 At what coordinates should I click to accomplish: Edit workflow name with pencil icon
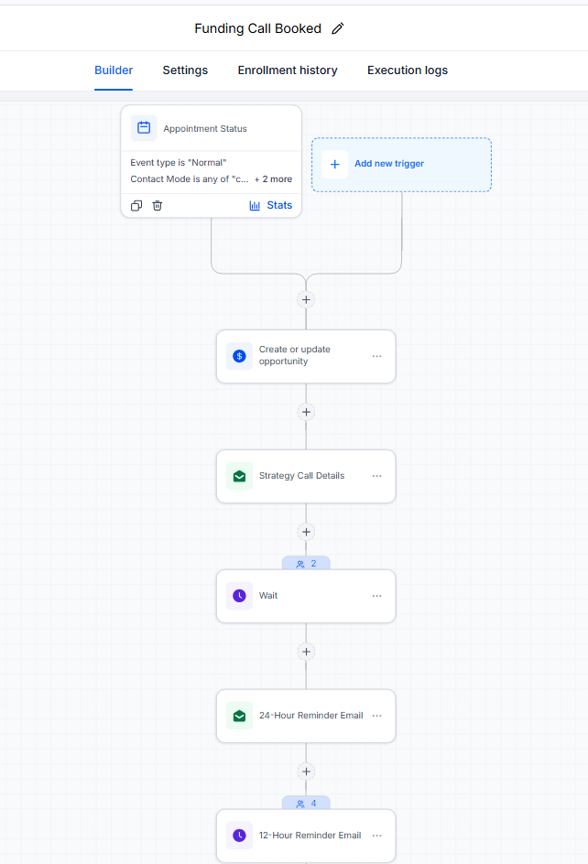tap(338, 28)
